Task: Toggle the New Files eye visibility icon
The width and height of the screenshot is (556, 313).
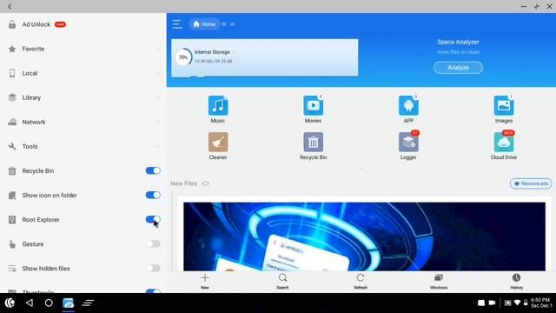Action: click(205, 183)
